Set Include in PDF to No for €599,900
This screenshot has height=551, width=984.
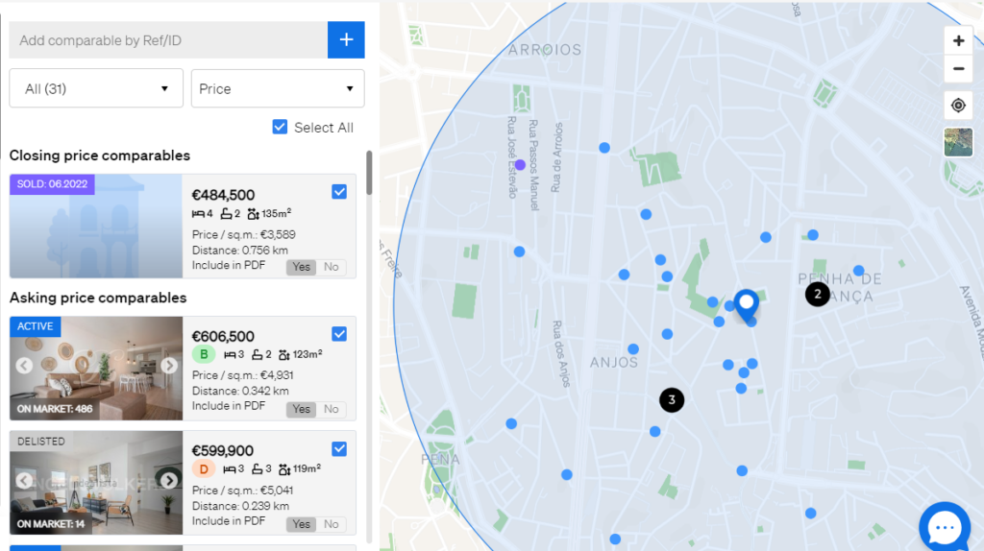[x=332, y=524]
